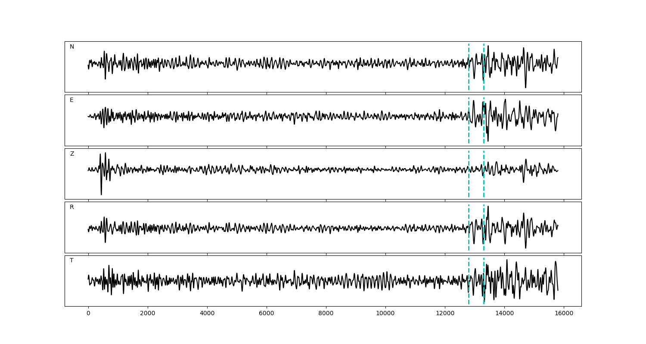Click the N channel panel label
646x344 pixels.
pyautogui.click(x=72, y=47)
